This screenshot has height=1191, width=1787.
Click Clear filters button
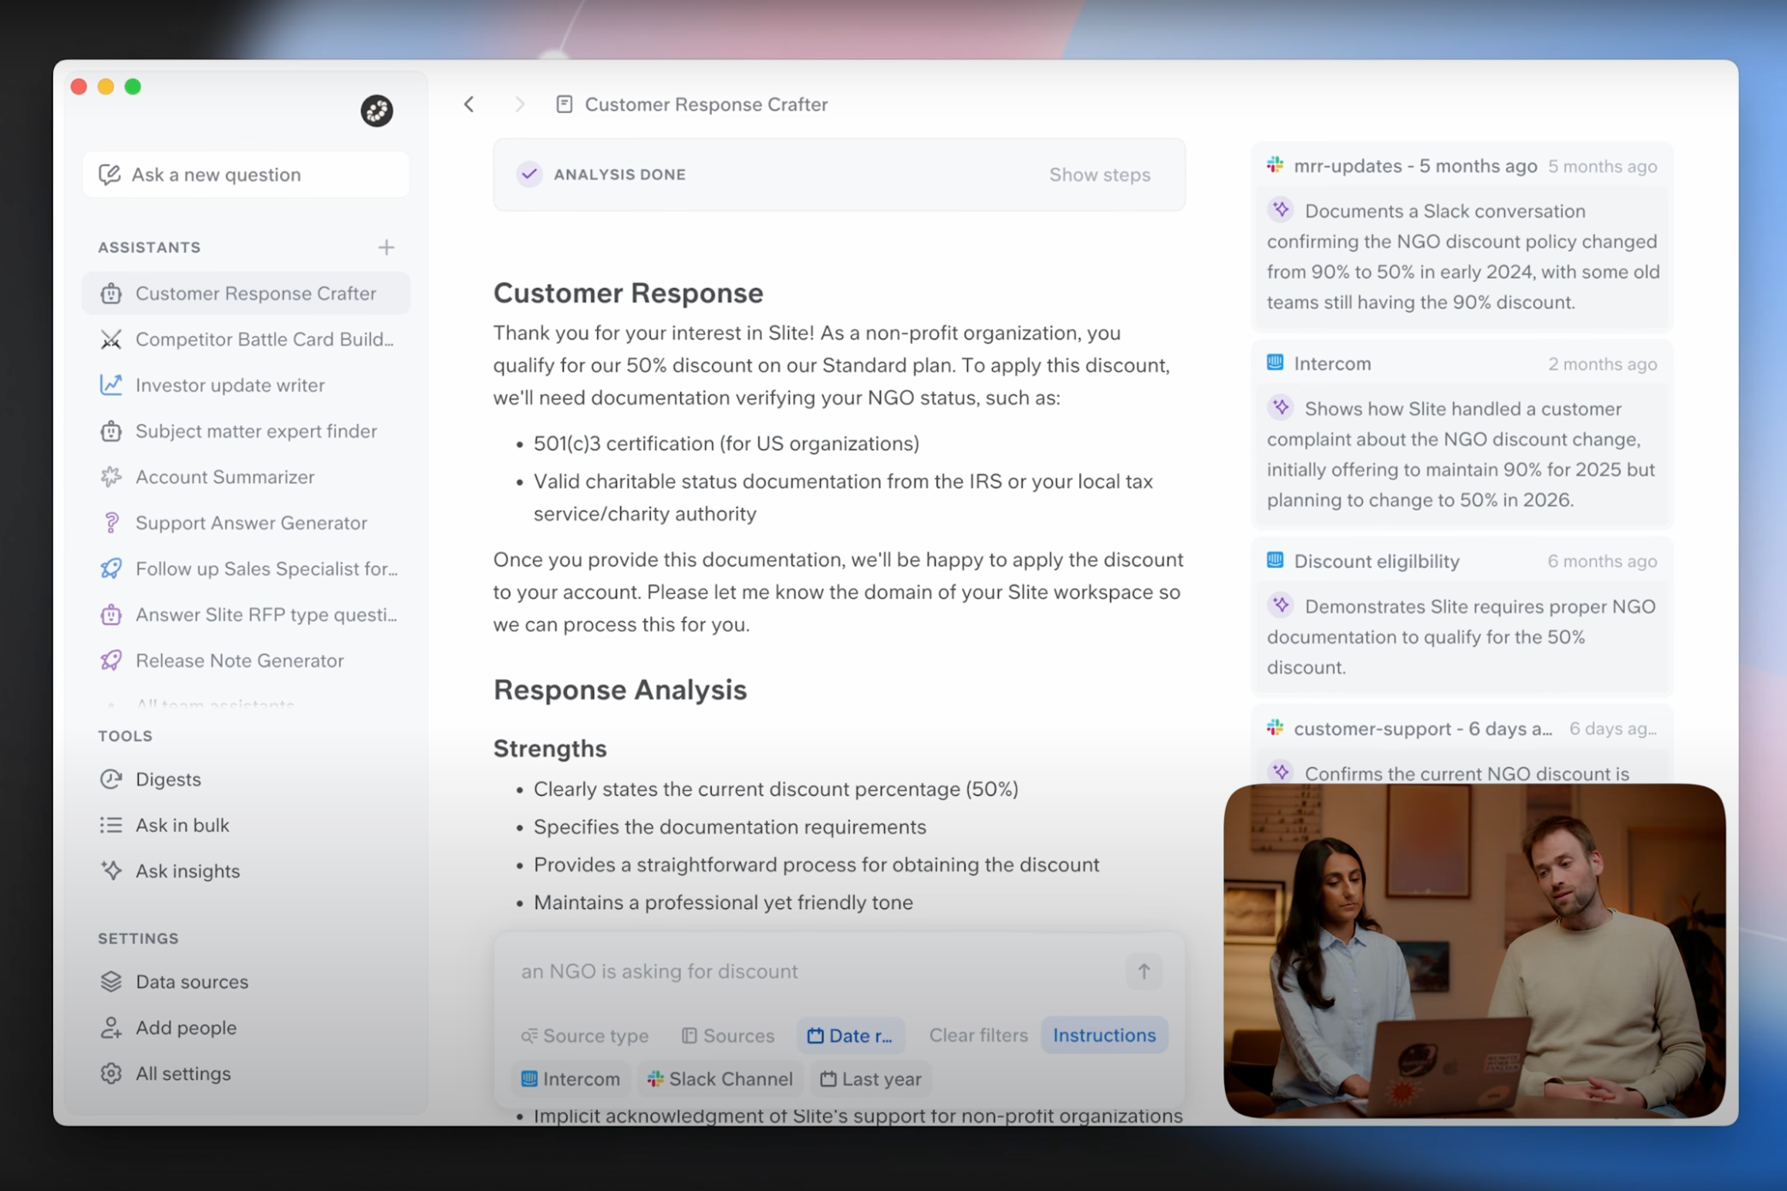tap(977, 1035)
